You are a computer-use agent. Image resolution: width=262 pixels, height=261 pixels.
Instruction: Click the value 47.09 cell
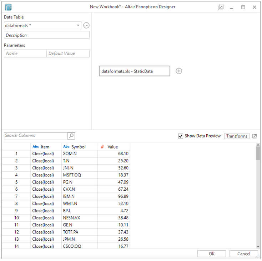click(x=114, y=182)
